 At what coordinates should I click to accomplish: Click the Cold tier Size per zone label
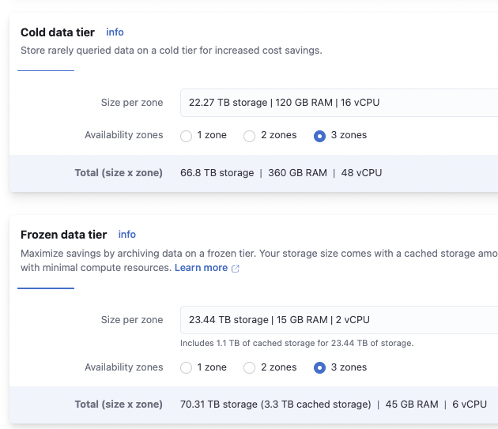point(132,103)
